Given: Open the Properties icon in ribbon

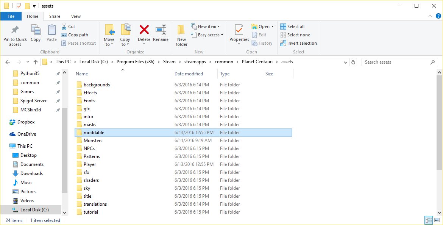Looking at the screenshot, I should pyautogui.click(x=239, y=30).
